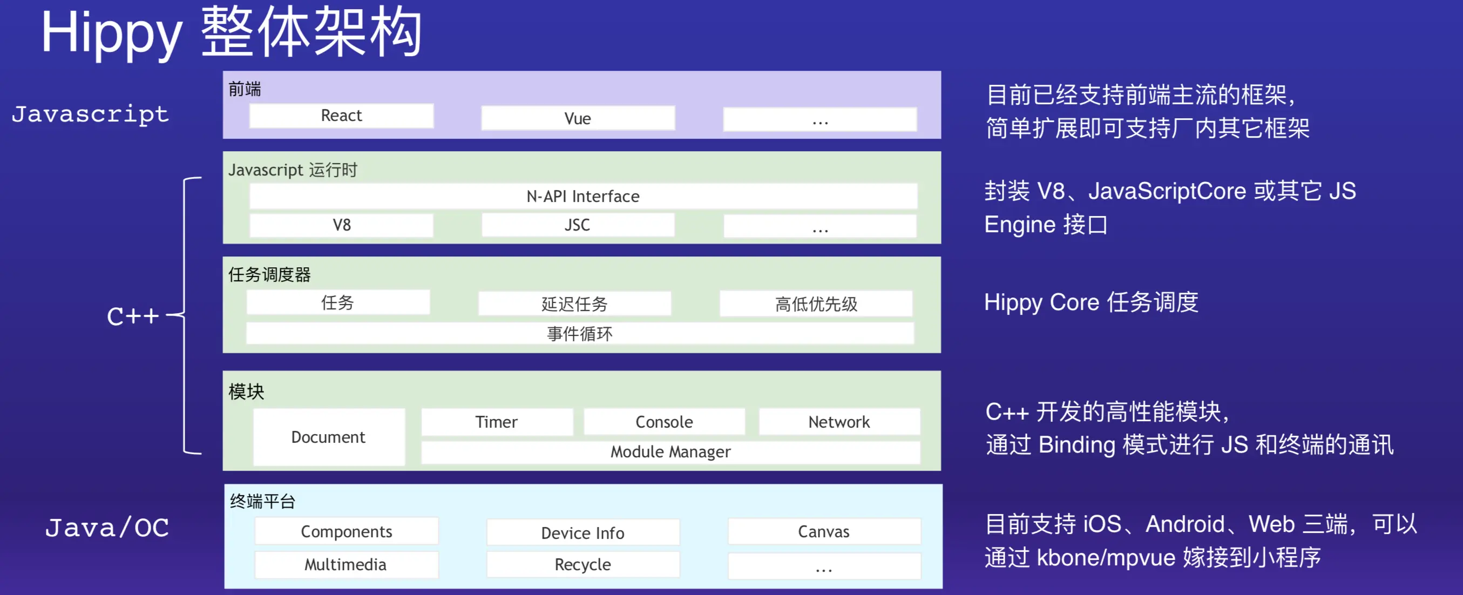The image size is (1463, 595).
Task: Click the Module Manager bar
Action: [670, 452]
